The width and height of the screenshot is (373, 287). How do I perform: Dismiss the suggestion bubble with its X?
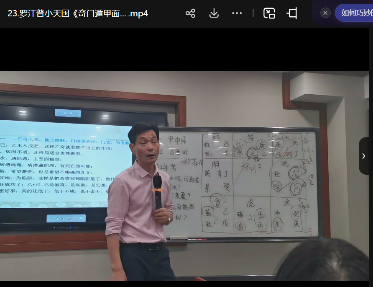click(x=325, y=13)
